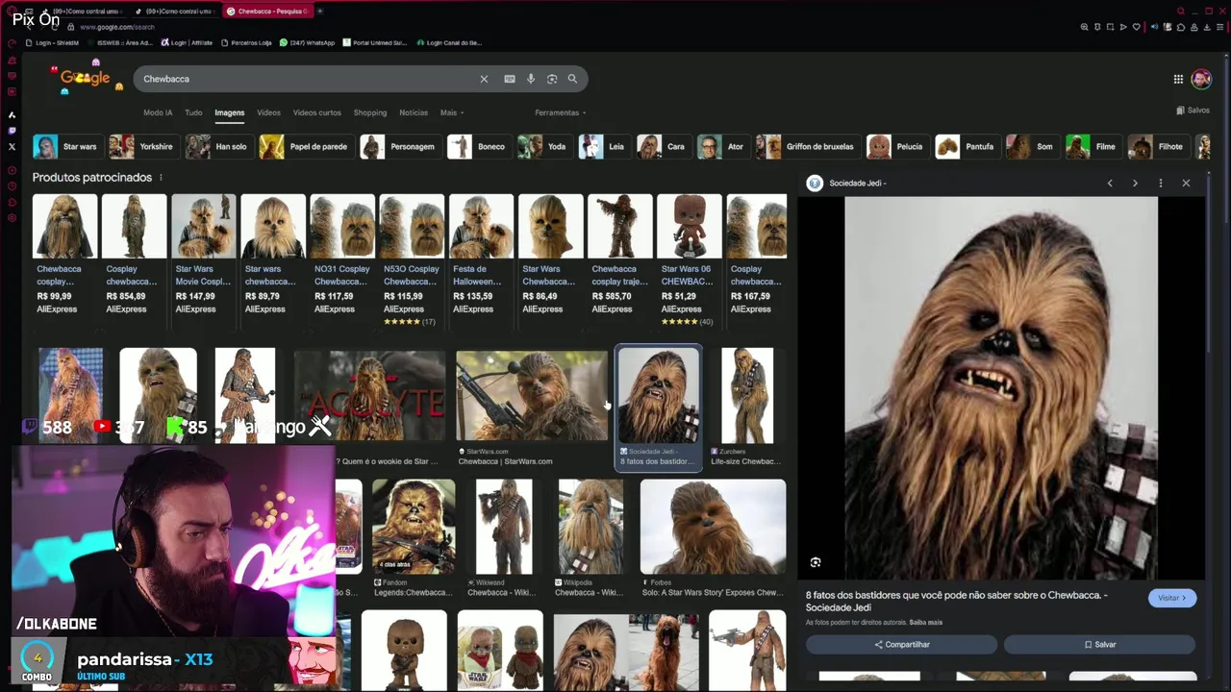1231x692 pixels.
Task: Open the on-screen keyboard input tool
Action: (x=510, y=79)
